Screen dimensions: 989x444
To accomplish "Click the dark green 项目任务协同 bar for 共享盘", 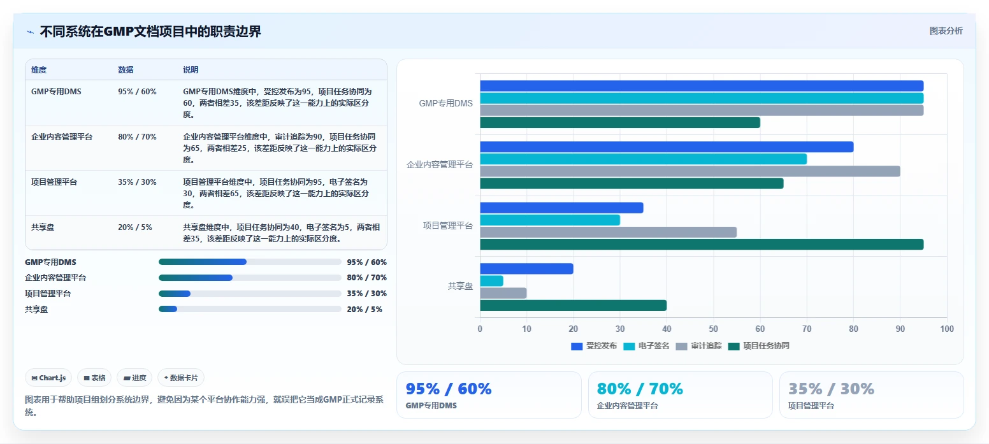I will [x=573, y=306].
